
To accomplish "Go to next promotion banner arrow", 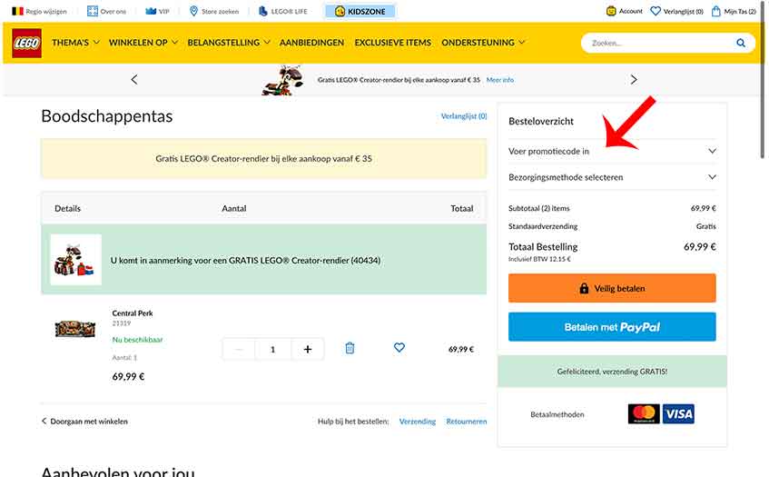I will [634, 80].
